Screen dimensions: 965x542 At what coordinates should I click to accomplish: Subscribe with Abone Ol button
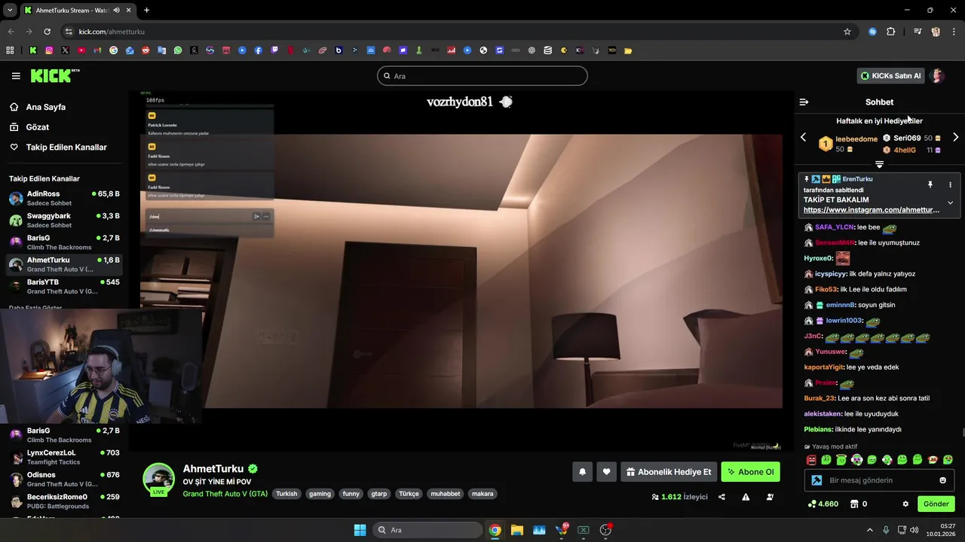(x=750, y=472)
